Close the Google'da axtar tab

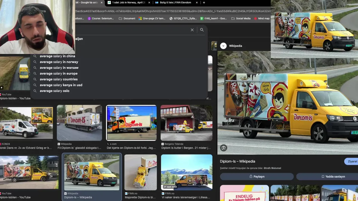tap(102, 3)
